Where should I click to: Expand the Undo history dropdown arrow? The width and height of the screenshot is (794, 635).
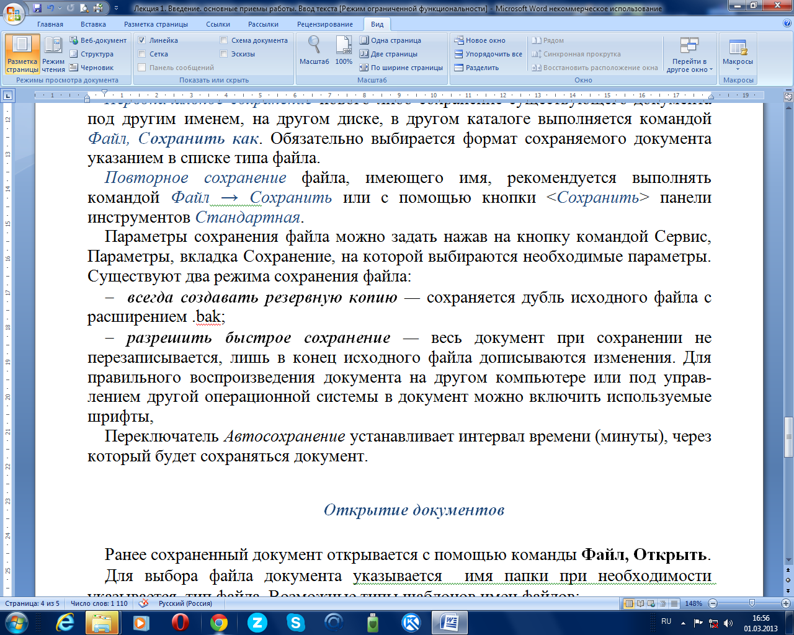pyautogui.click(x=60, y=8)
